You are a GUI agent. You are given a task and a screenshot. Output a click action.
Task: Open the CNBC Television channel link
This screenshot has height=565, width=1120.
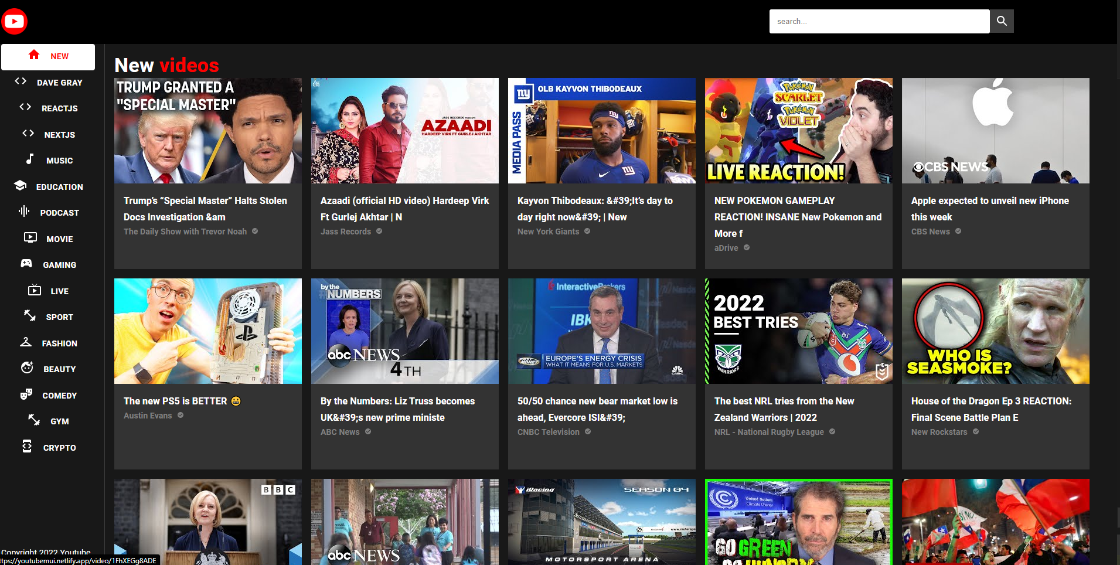[549, 432]
